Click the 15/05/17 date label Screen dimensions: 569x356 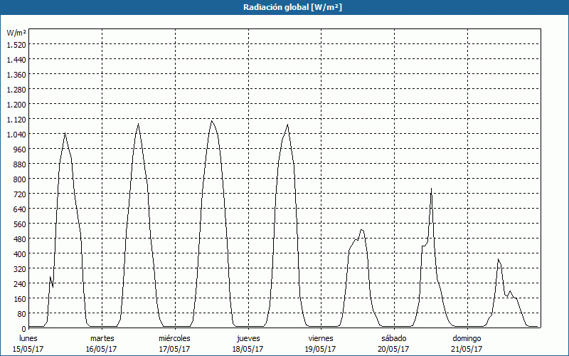click(x=28, y=349)
